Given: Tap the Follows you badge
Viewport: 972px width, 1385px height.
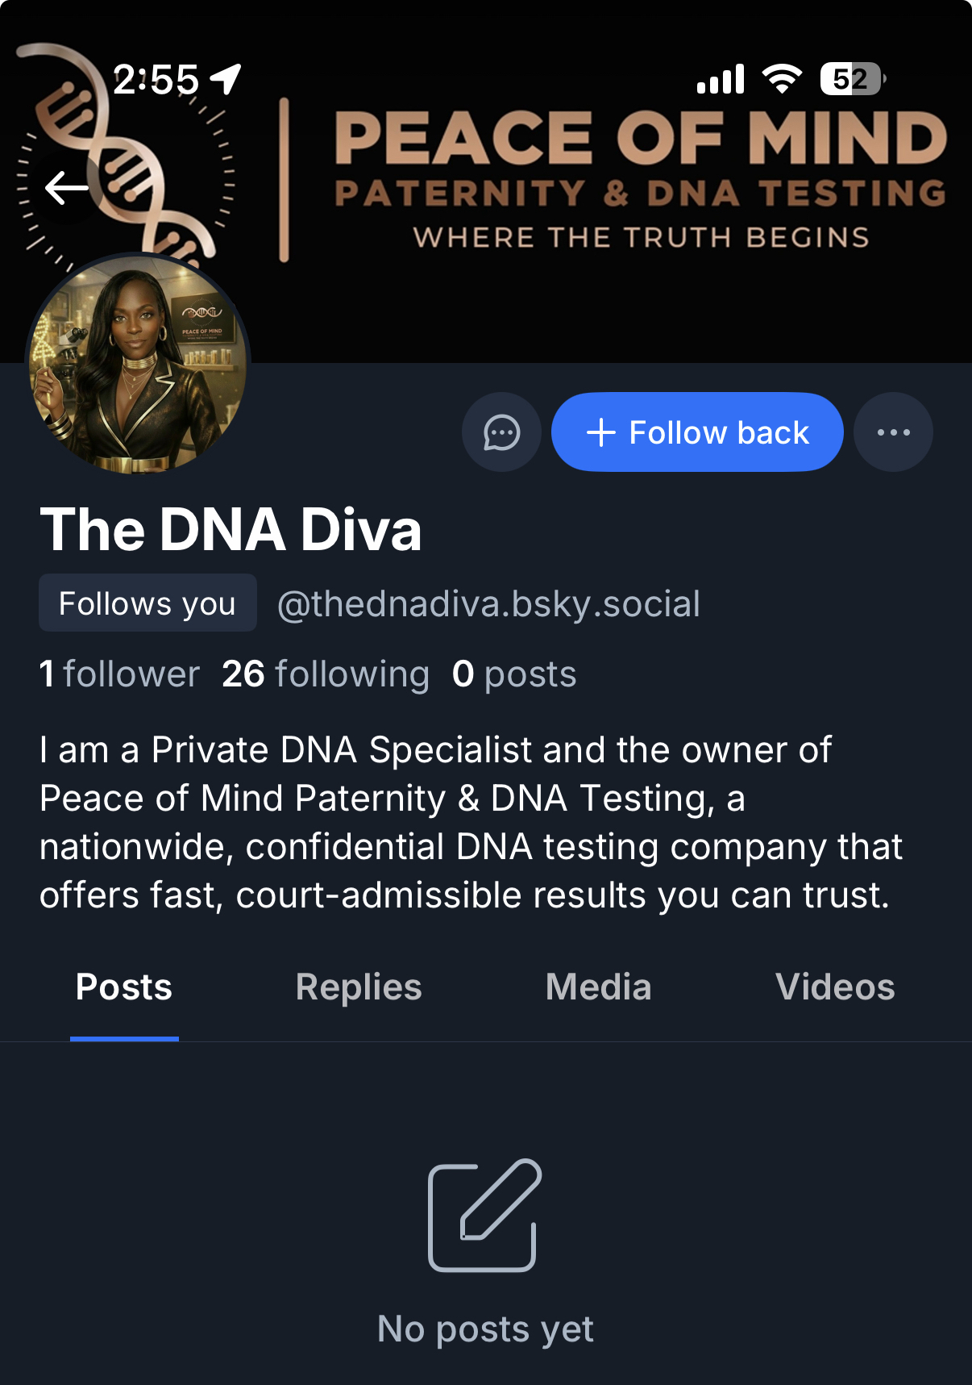Looking at the screenshot, I should [x=147, y=603].
